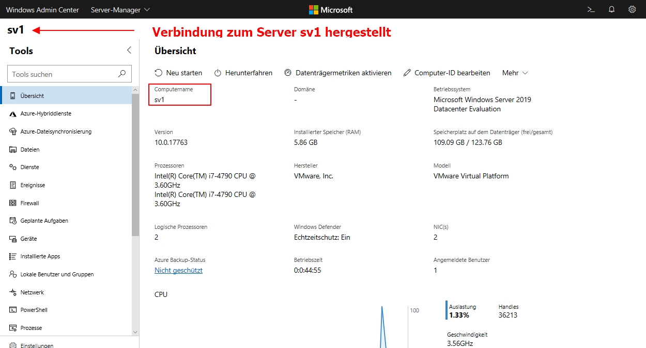The width and height of the screenshot is (646, 348).
Task: Click the Netzwerk icon
Action: click(13, 292)
